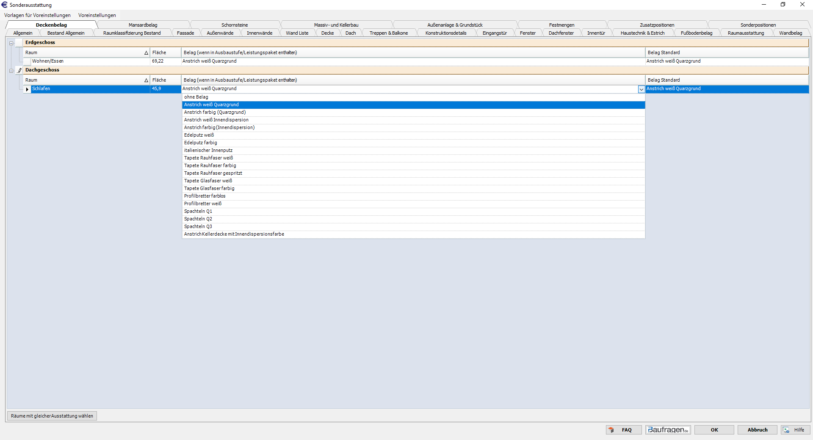Click the row arrow indicator beside Schlafen
The width and height of the screenshot is (813, 440).
pyautogui.click(x=27, y=89)
